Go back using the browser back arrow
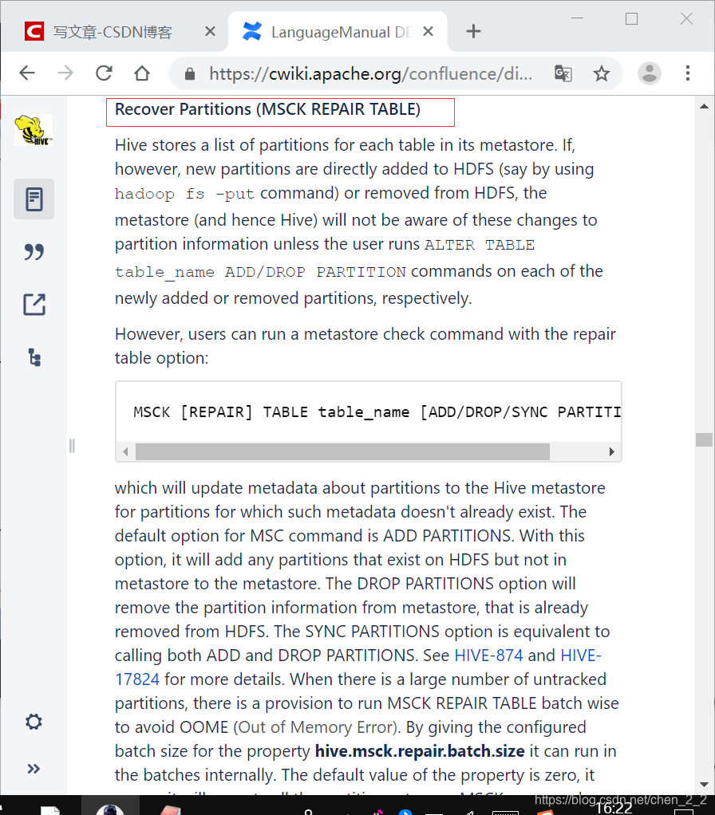This screenshot has width=715, height=815. pos(27,73)
